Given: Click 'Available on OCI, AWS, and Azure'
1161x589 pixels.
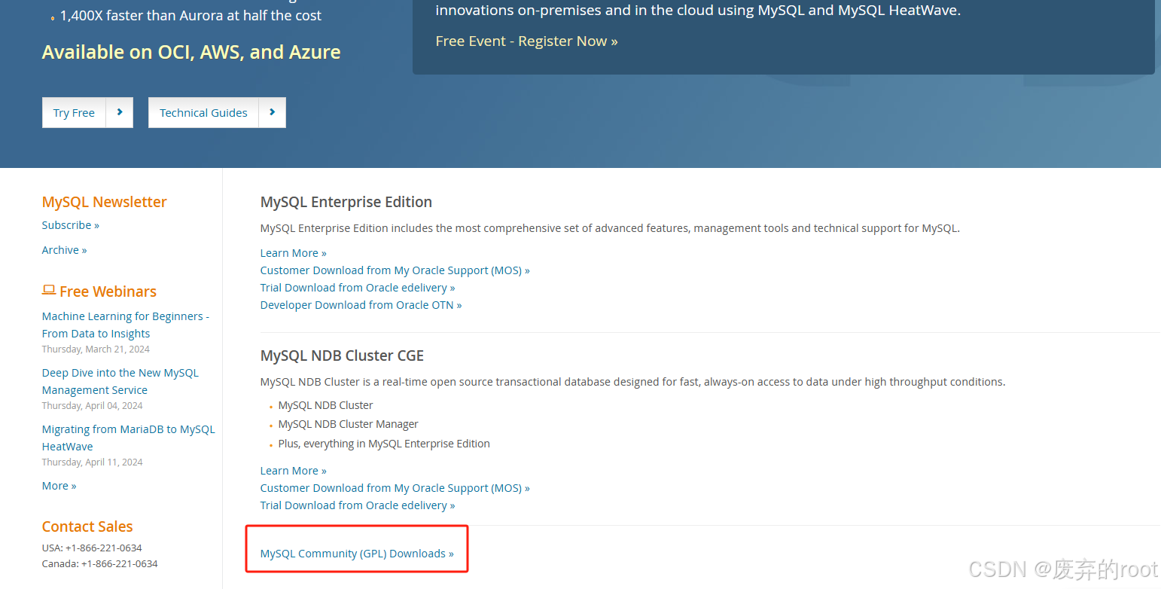Looking at the screenshot, I should point(191,52).
